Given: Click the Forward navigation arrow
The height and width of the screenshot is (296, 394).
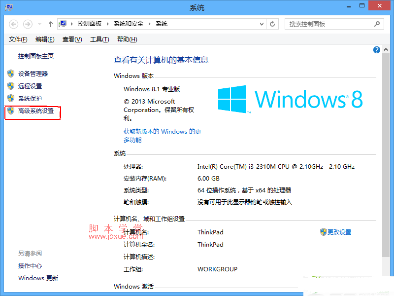Looking at the screenshot, I should [x=28, y=24].
